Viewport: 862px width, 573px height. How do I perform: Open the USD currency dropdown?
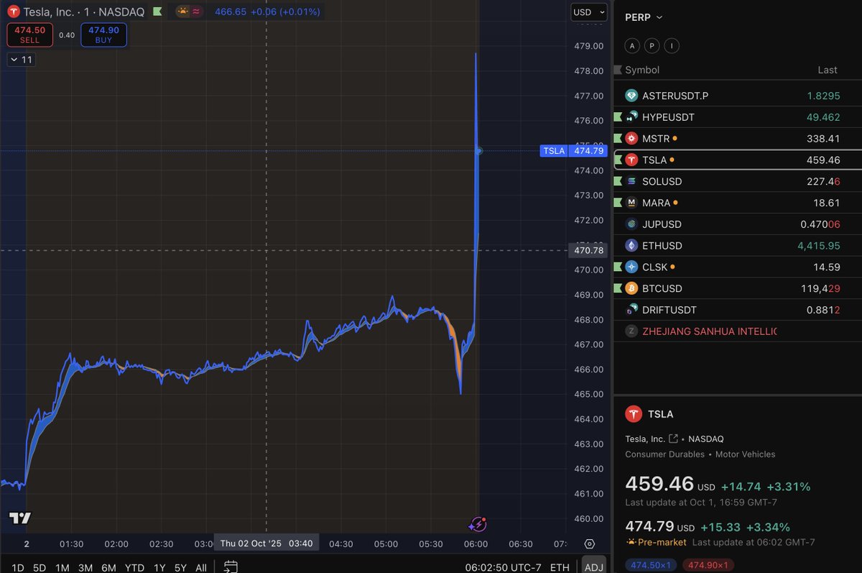[x=588, y=12]
